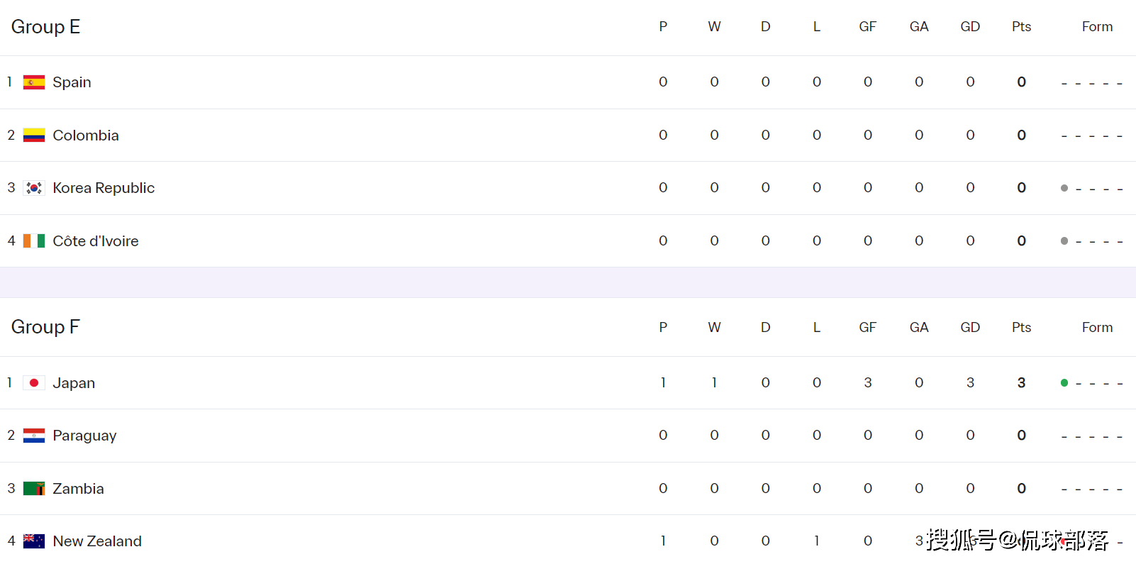This screenshot has width=1136, height=564.
Task: Click the Group E heading
Action: click(x=45, y=27)
